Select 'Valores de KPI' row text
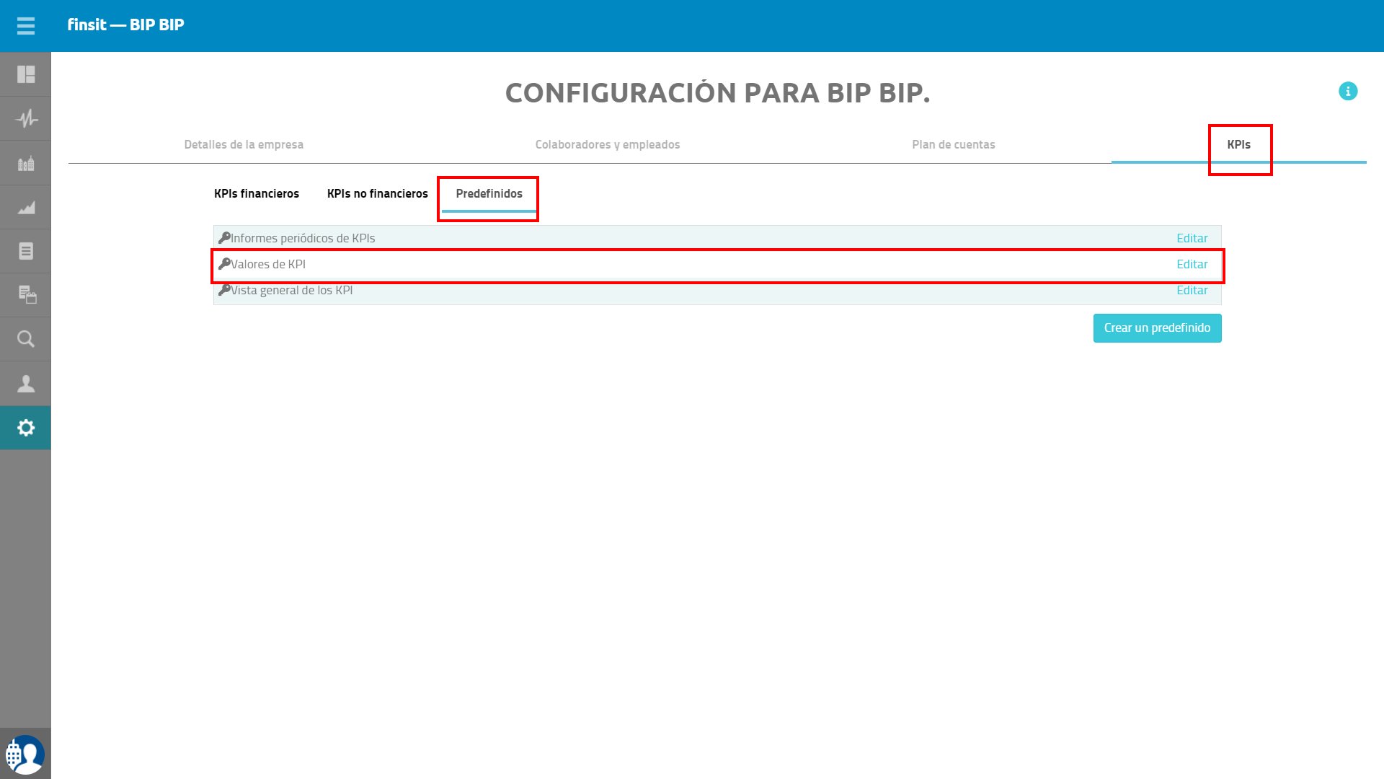1384x779 pixels. click(268, 264)
